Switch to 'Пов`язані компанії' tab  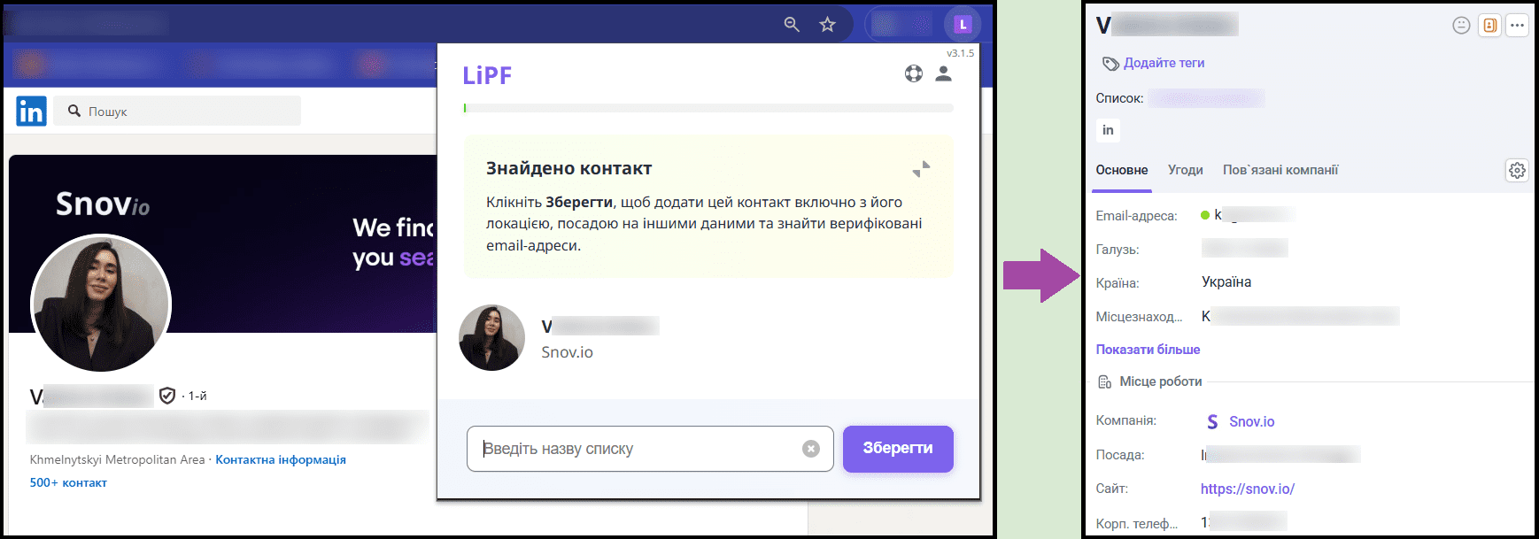pyautogui.click(x=1280, y=170)
